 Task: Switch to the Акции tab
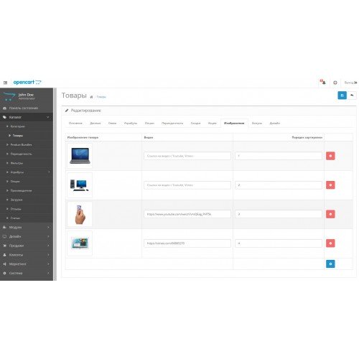pyautogui.click(x=213, y=123)
